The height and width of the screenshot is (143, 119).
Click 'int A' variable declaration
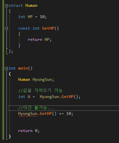point(24,97)
